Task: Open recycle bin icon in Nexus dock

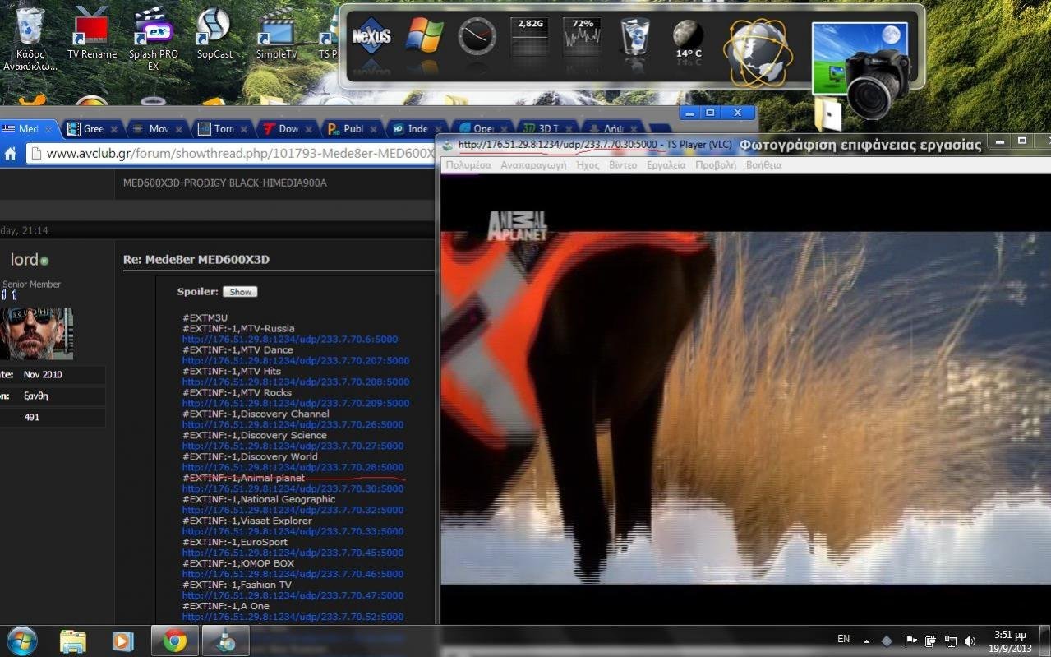Action: pyautogui.click(x=635, y=36)
